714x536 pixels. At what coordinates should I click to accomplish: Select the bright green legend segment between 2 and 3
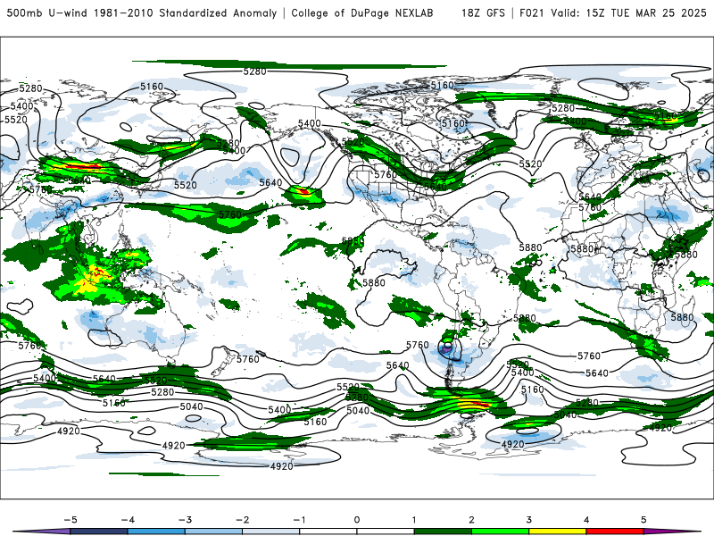[501, 532]
